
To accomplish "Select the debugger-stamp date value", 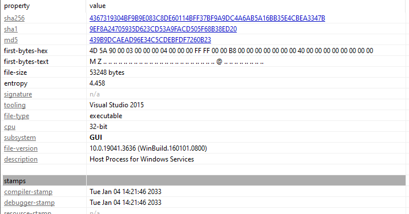I will [x=125, y=203].
